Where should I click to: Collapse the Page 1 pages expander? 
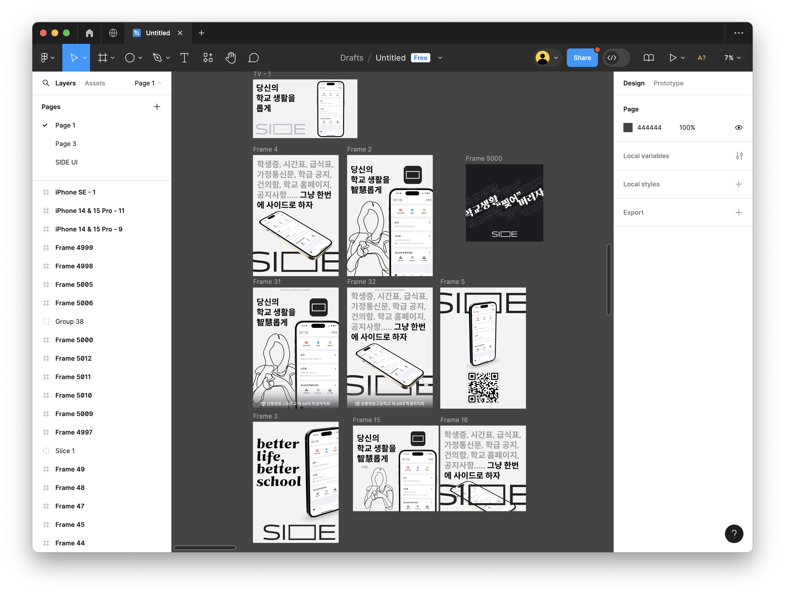pyautogui.click(x=159, y=83)
